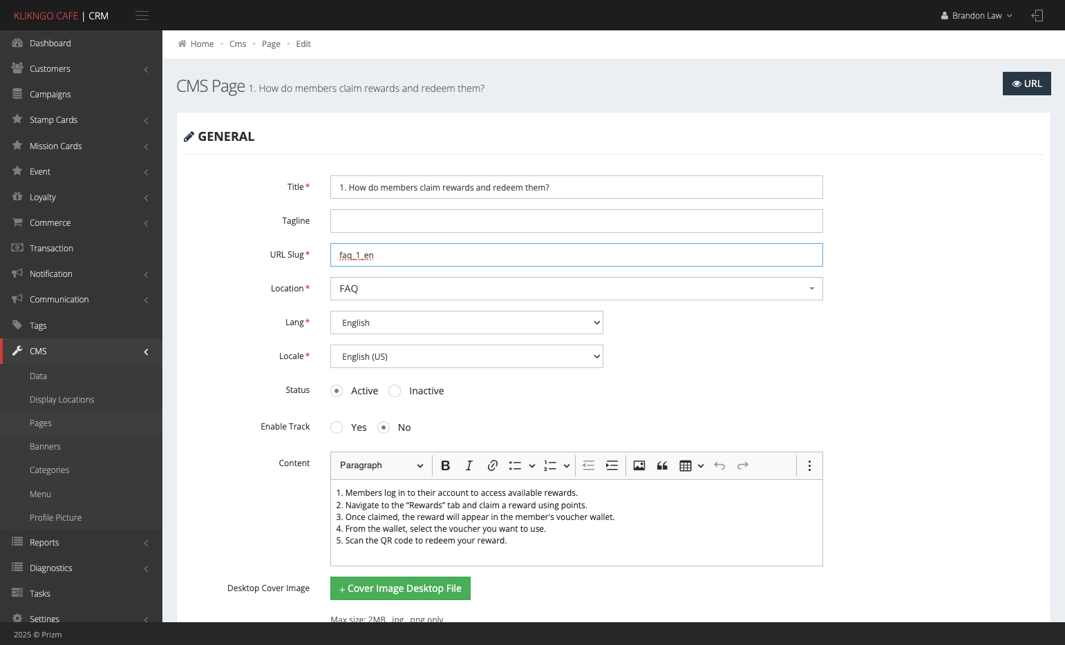The image size is (1065, 645).
Task: Insert image using editor toolbar
Action: point(639,465)
